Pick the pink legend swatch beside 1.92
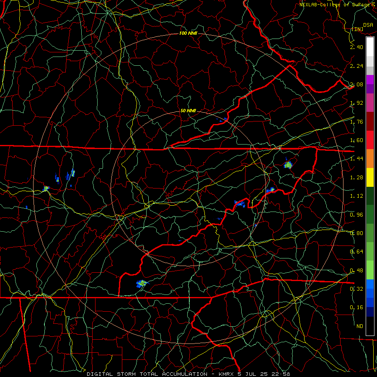 point(370,103)
